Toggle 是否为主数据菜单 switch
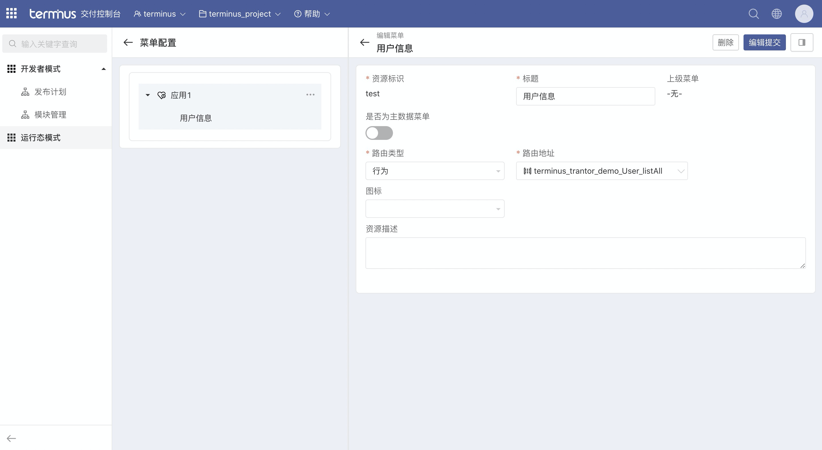The image size is (822, 450). click(379, 133)
